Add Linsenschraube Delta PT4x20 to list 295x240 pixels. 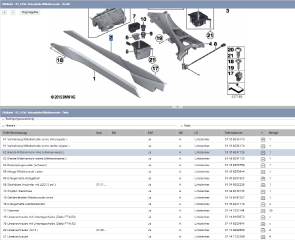pos(263,217)
